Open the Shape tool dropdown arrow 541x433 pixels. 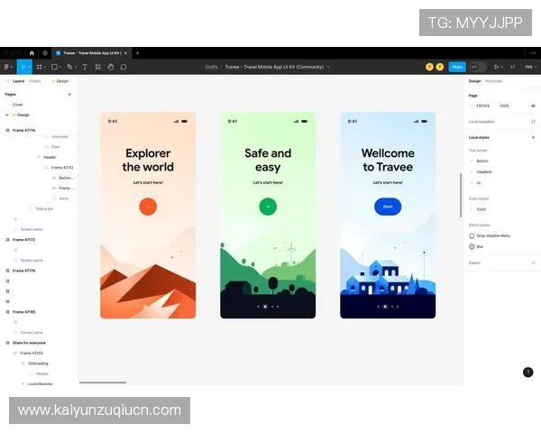[61, 67]
